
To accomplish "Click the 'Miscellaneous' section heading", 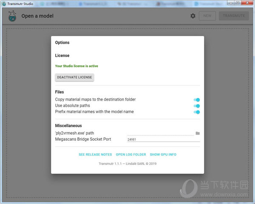I will click(x=68, y=126).
